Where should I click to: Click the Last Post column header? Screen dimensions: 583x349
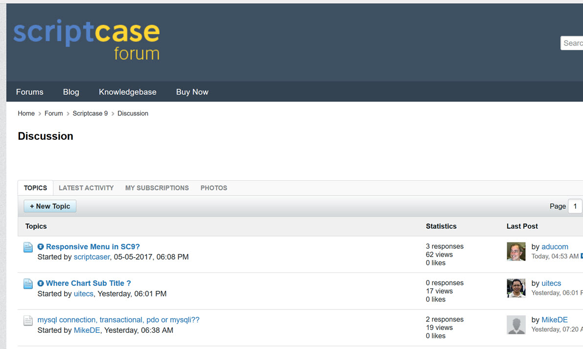pyautogui.click(x=522, y=226)
